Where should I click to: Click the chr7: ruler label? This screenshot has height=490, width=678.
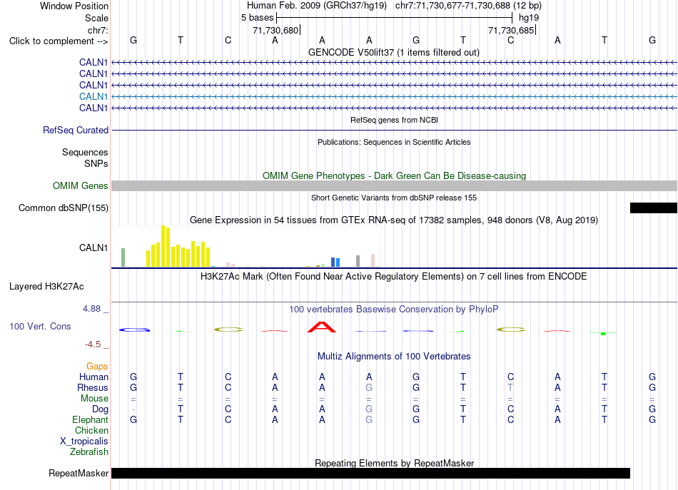[x=98, y=30]
